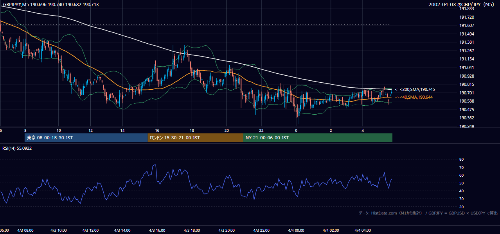Click hour tick 12 under the price chart
500x234 pixels.
point(91,130)
